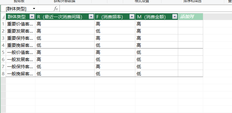Select row header number 4
The image size is (232, 113).
point(3,45)
